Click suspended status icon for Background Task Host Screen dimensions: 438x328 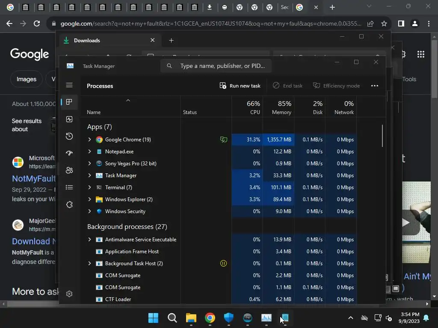(223, 263)
